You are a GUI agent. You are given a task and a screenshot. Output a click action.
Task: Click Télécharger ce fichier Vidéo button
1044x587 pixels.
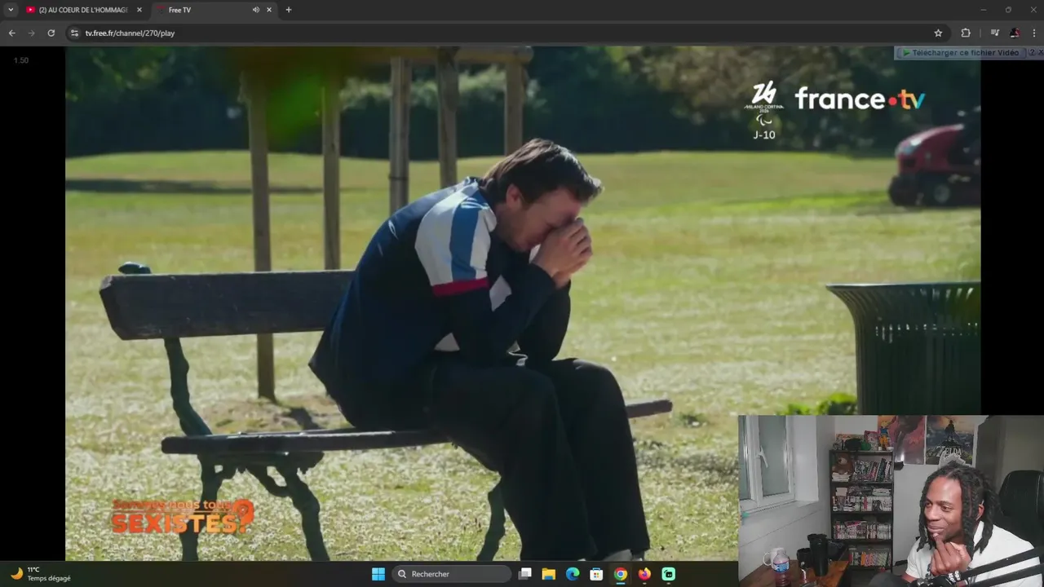pyautogui.click(x=960, y=53)
